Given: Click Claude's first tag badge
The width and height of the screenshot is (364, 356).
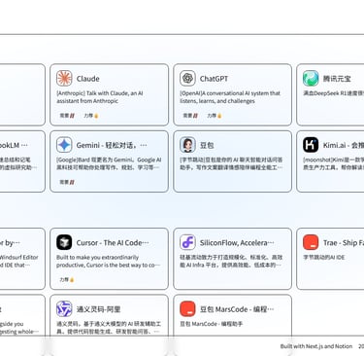Looking at the screenshot, I should pyautogui.click(x=67, y=116).
